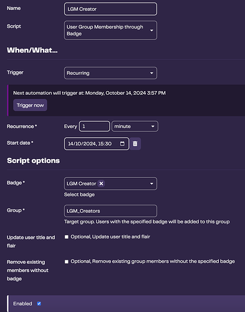245x312 pixels.
Task: Click the 'Enabled' label text
Action: (22, 304)
